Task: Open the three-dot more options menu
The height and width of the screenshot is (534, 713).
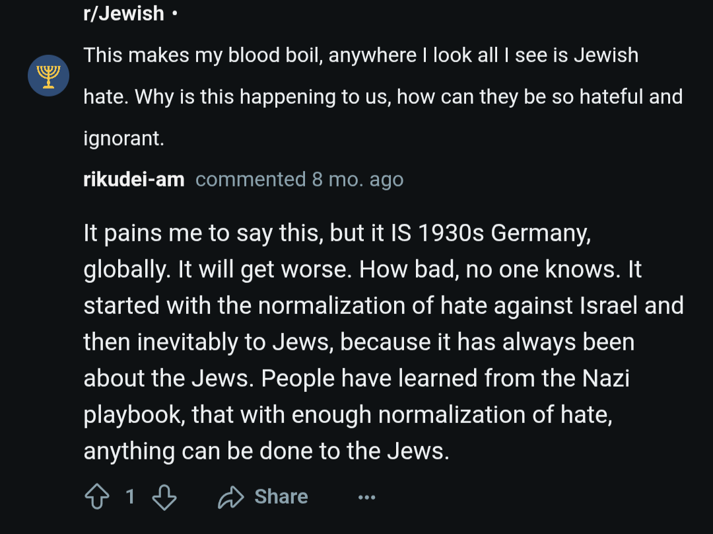Action: [x=366, y=497]
